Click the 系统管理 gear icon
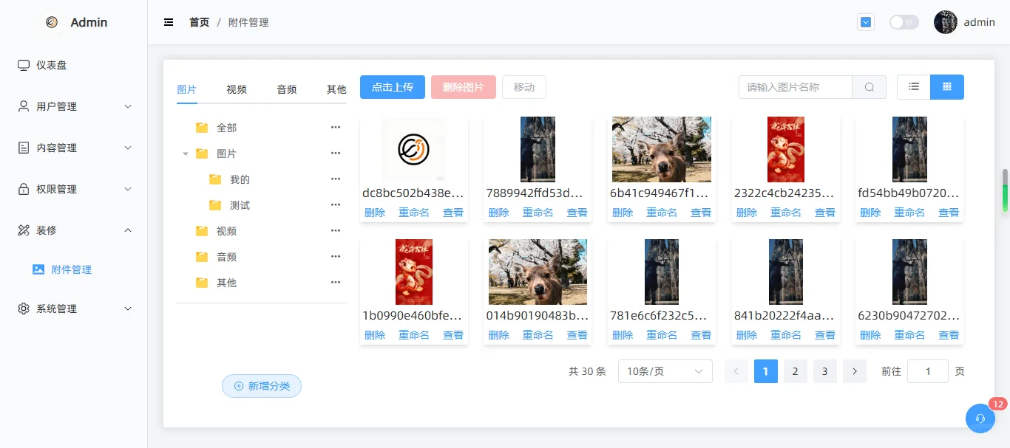 tap(23, 309)
